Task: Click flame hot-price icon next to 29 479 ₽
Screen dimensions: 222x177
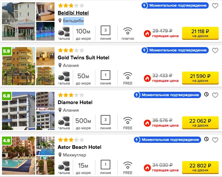Action: (x=147, y=33)
